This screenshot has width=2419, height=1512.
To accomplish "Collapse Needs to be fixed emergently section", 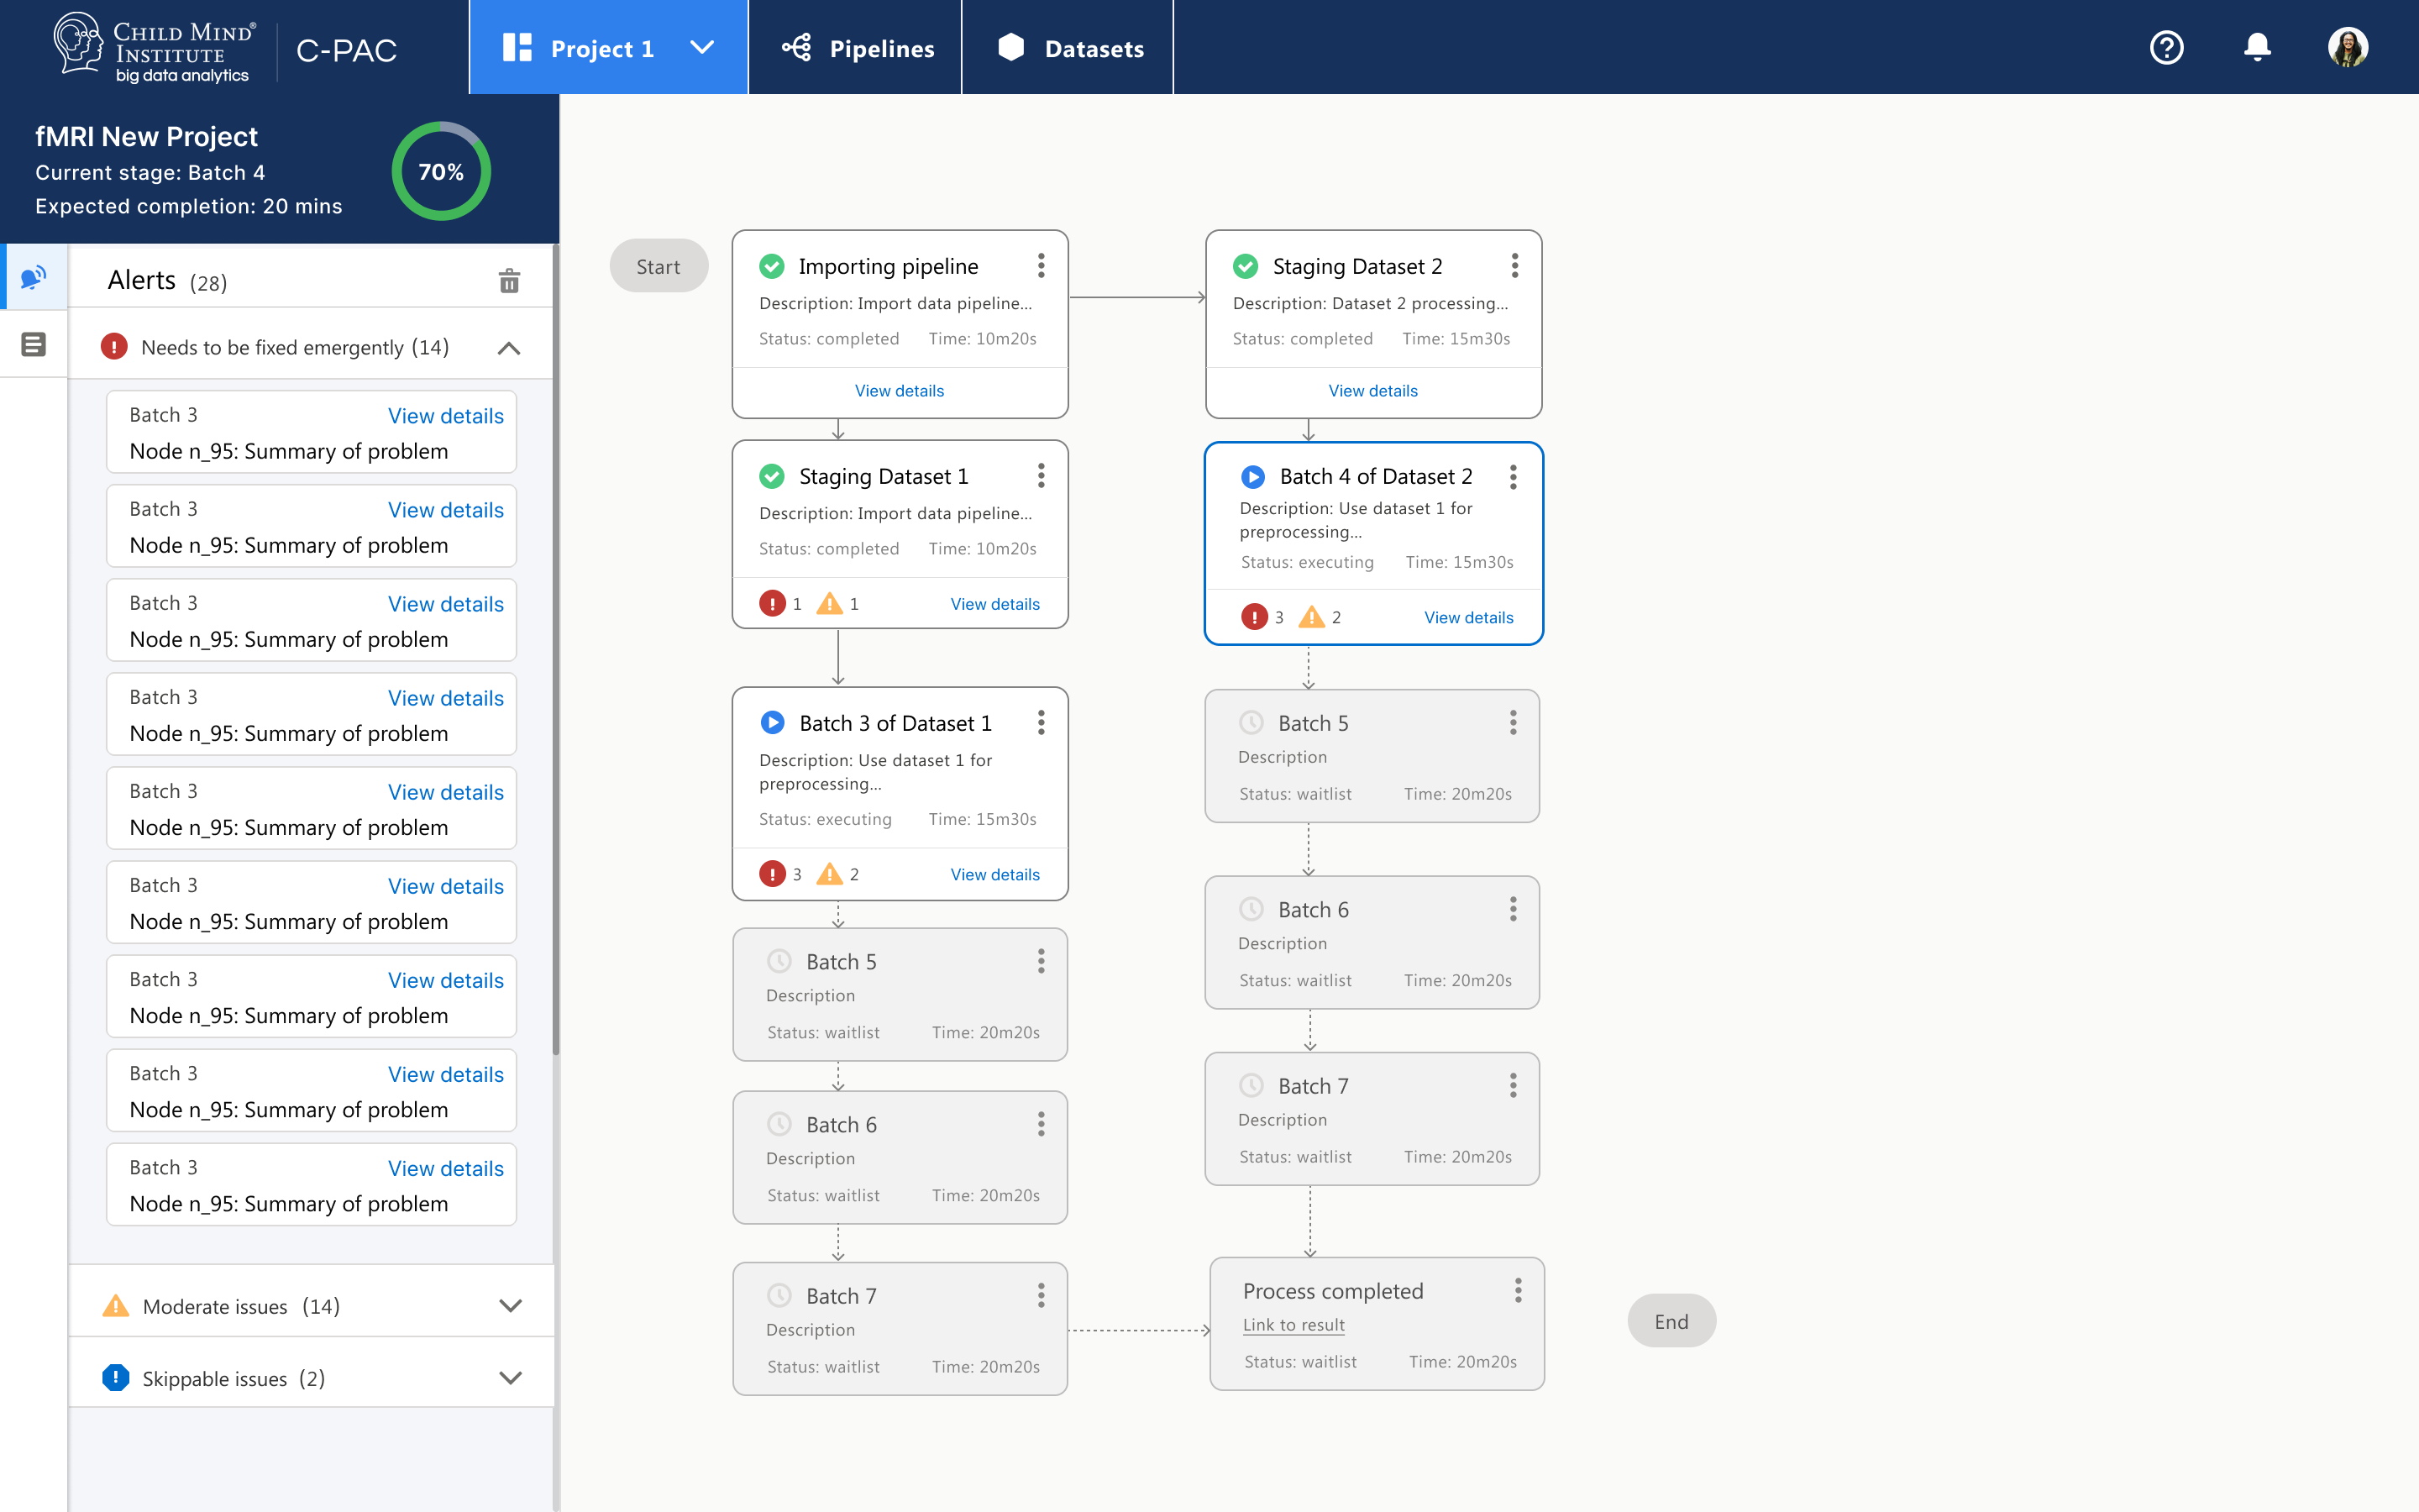I will click(x=509, y=348).
